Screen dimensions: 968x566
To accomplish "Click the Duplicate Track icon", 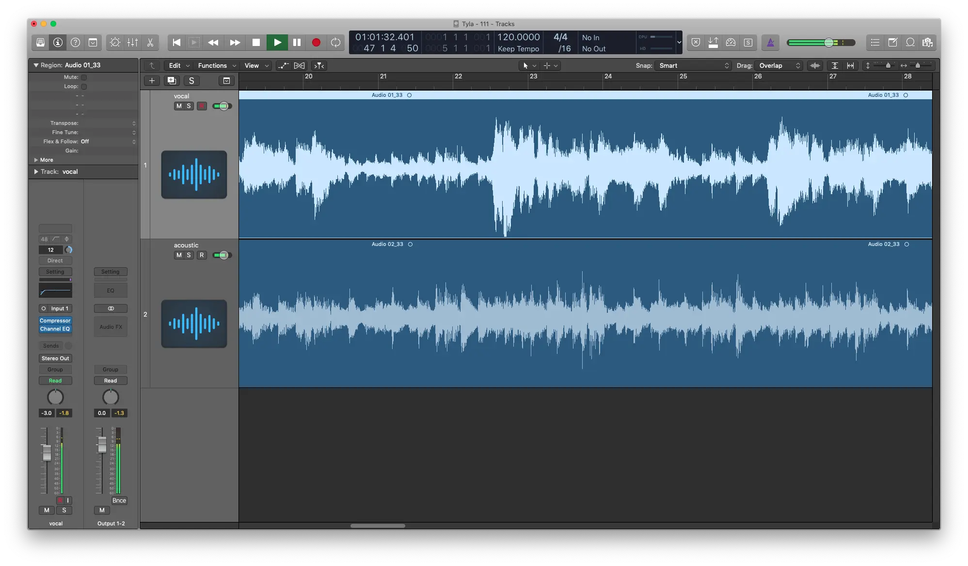I will (x=172, y=81).
